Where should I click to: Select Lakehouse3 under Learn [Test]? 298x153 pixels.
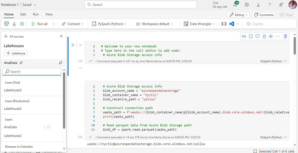pyautogui.click(x=13, y=90)
